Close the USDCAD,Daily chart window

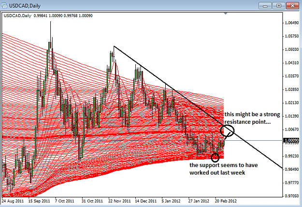[292, 6]
